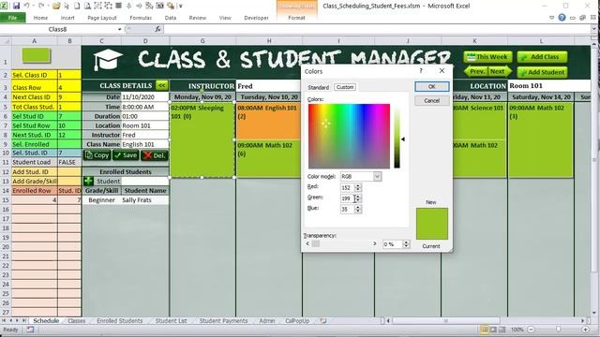Viewport: 600px width, 337px height.
Task: Switch to the Standard tab in Colors dialog
Action: pos(319,87)
